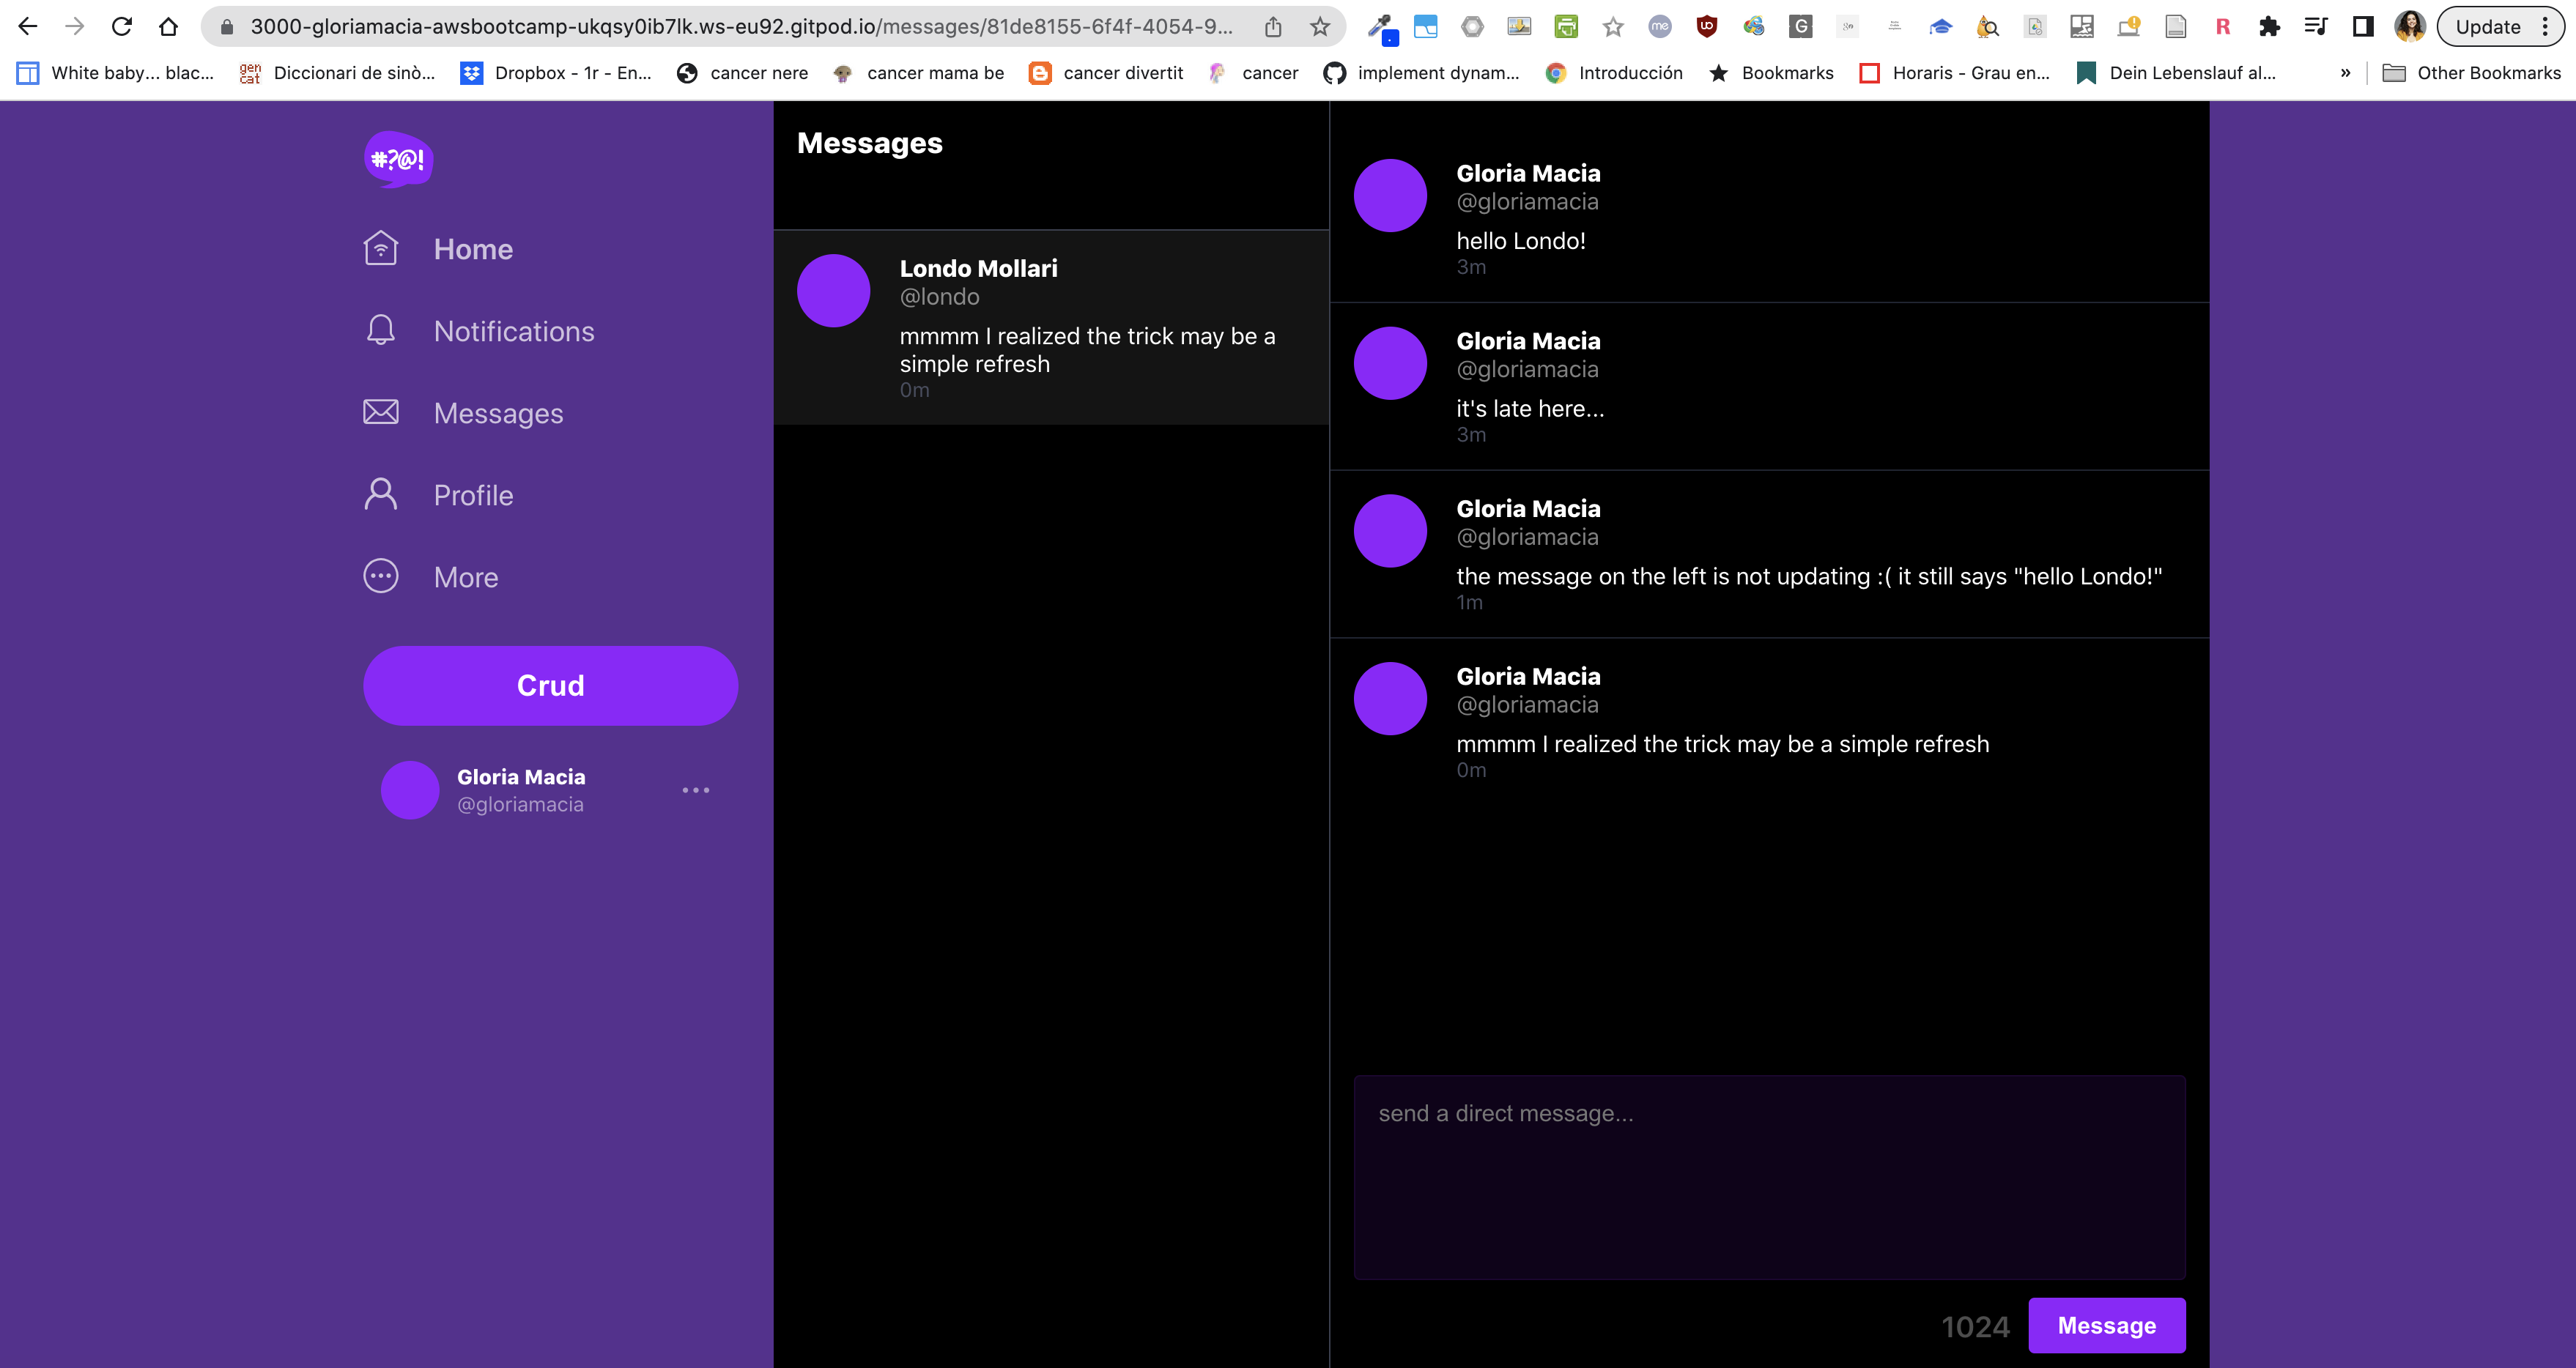The image size is (2576, 1368).
Task: Click the uBlock Origin shield icon
Action: coord(1707,26)
